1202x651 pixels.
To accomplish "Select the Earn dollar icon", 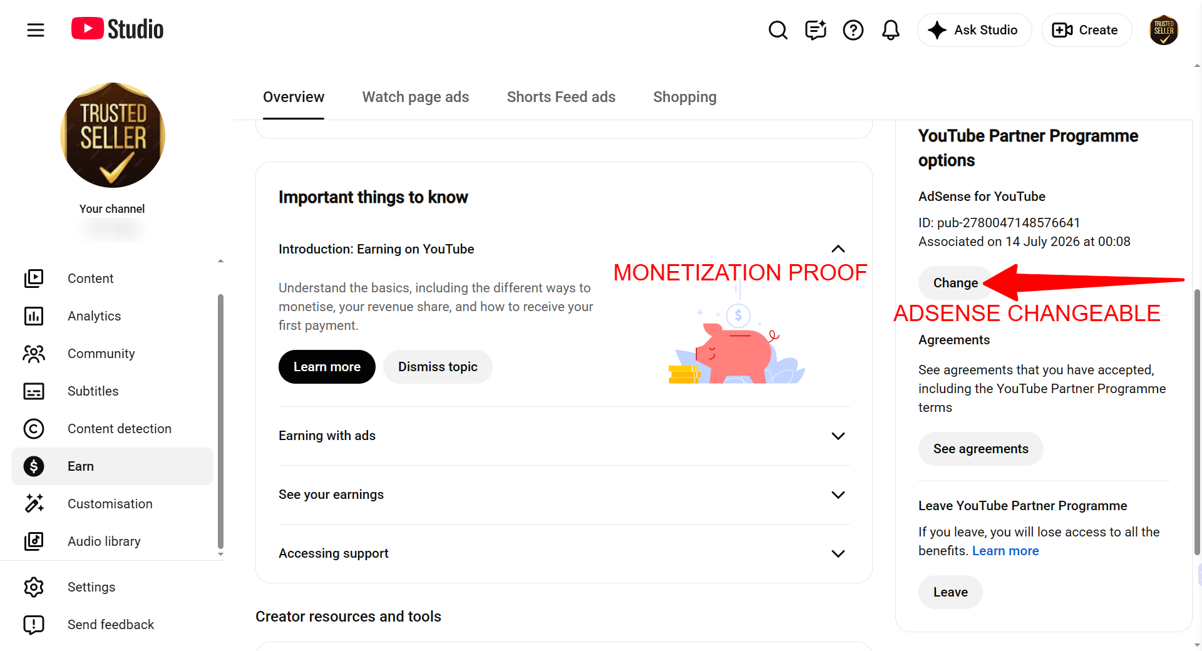I will 34,466.
